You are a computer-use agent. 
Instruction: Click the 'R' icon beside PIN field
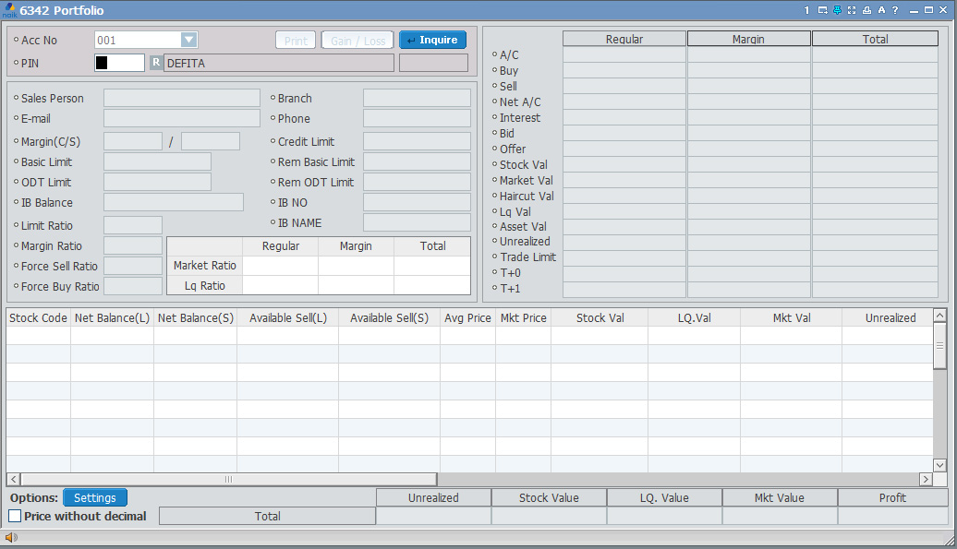(156, 63)
